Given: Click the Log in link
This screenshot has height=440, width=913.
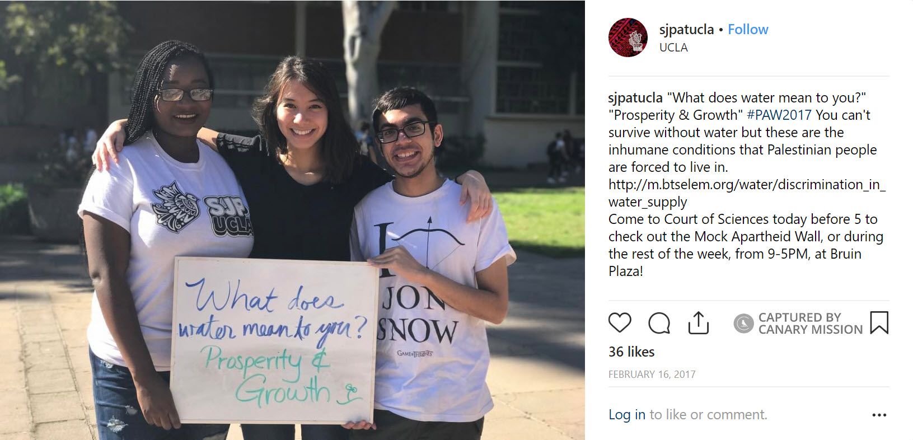Looking at the screenshot, I should pyautogui.click(x=627, y=415).
